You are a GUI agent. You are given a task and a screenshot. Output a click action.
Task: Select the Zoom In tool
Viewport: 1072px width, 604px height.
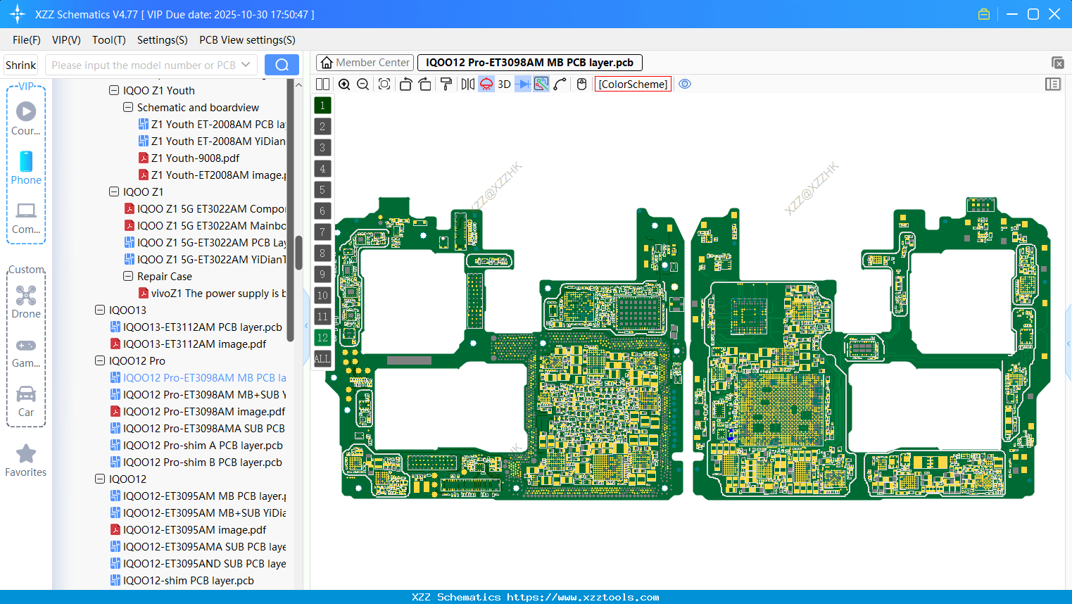pos(344,84)
